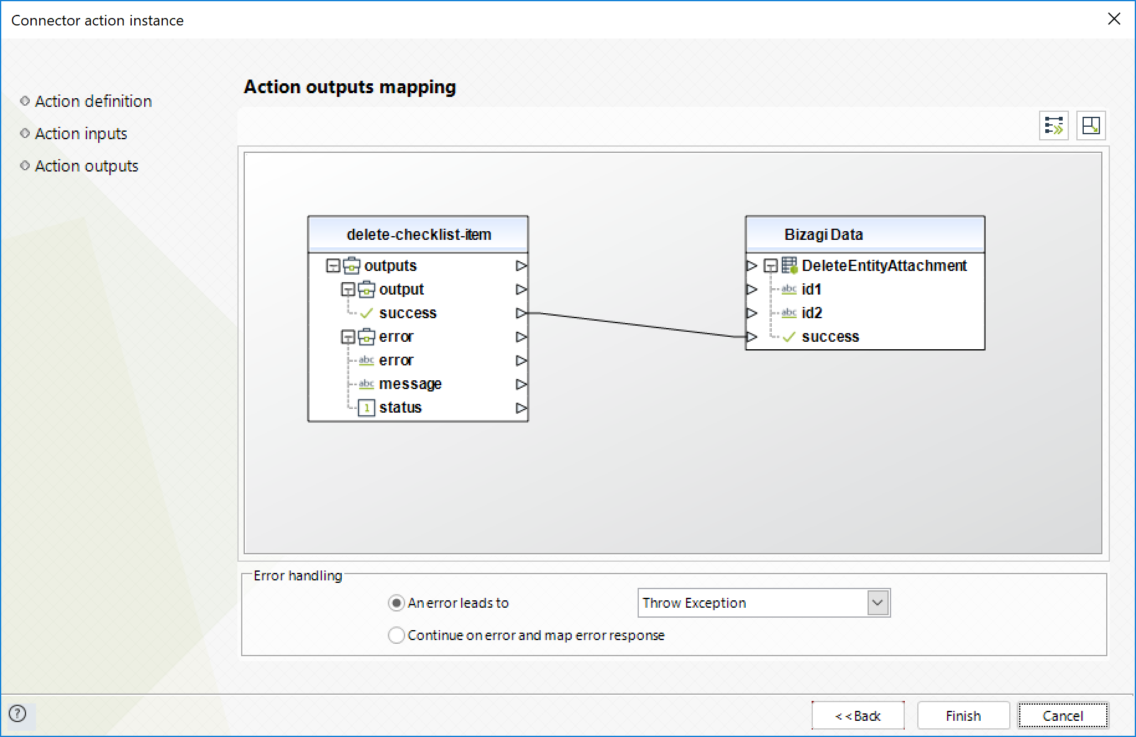Screen dimensions: 1136x737
Task: Click green checkmark icon of source success
Action: (367, 313)
